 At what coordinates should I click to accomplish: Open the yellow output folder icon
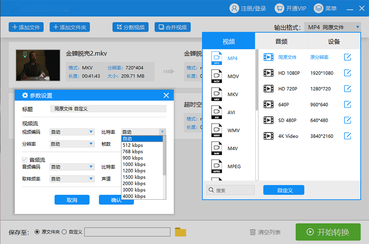pyautogui.click(x=180, y=232)
